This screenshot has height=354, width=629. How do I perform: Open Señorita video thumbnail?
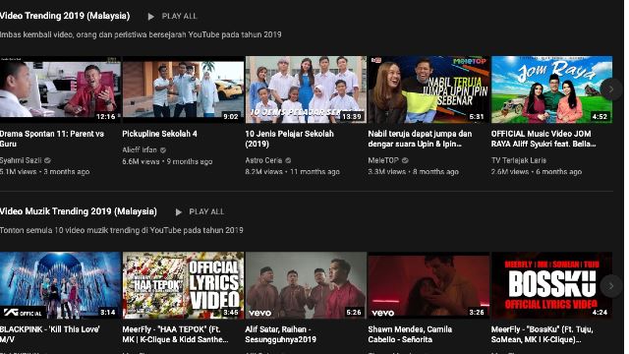point(429,285)
